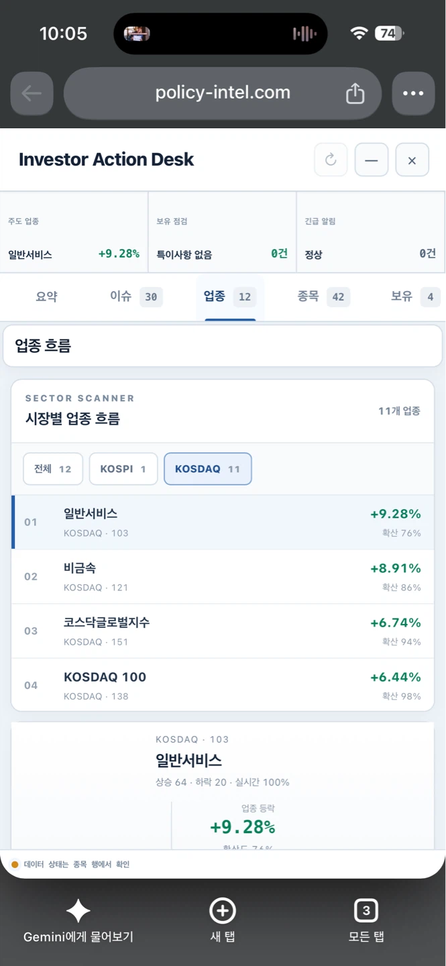Select the KOSDAQ 11 market filter
The width and height of the screenshot is (446, 966).
(x=207, y=469)
